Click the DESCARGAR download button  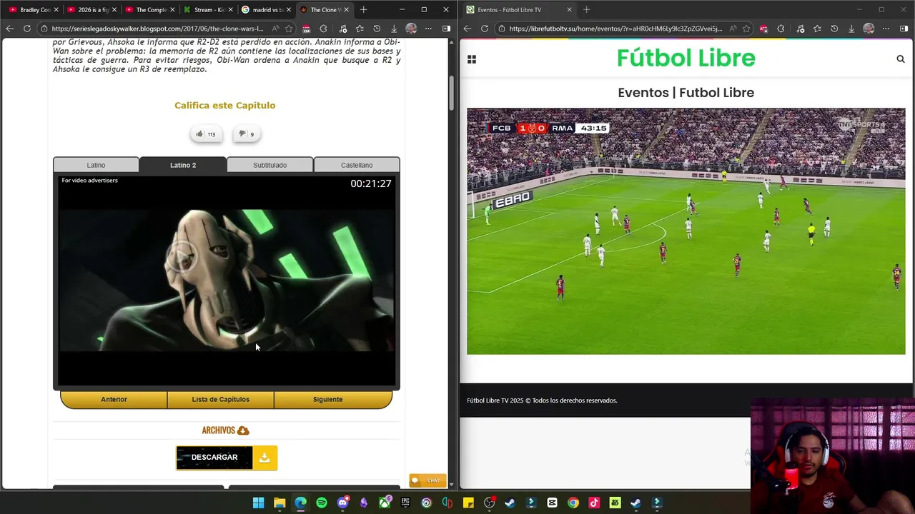tap(214, 458)
